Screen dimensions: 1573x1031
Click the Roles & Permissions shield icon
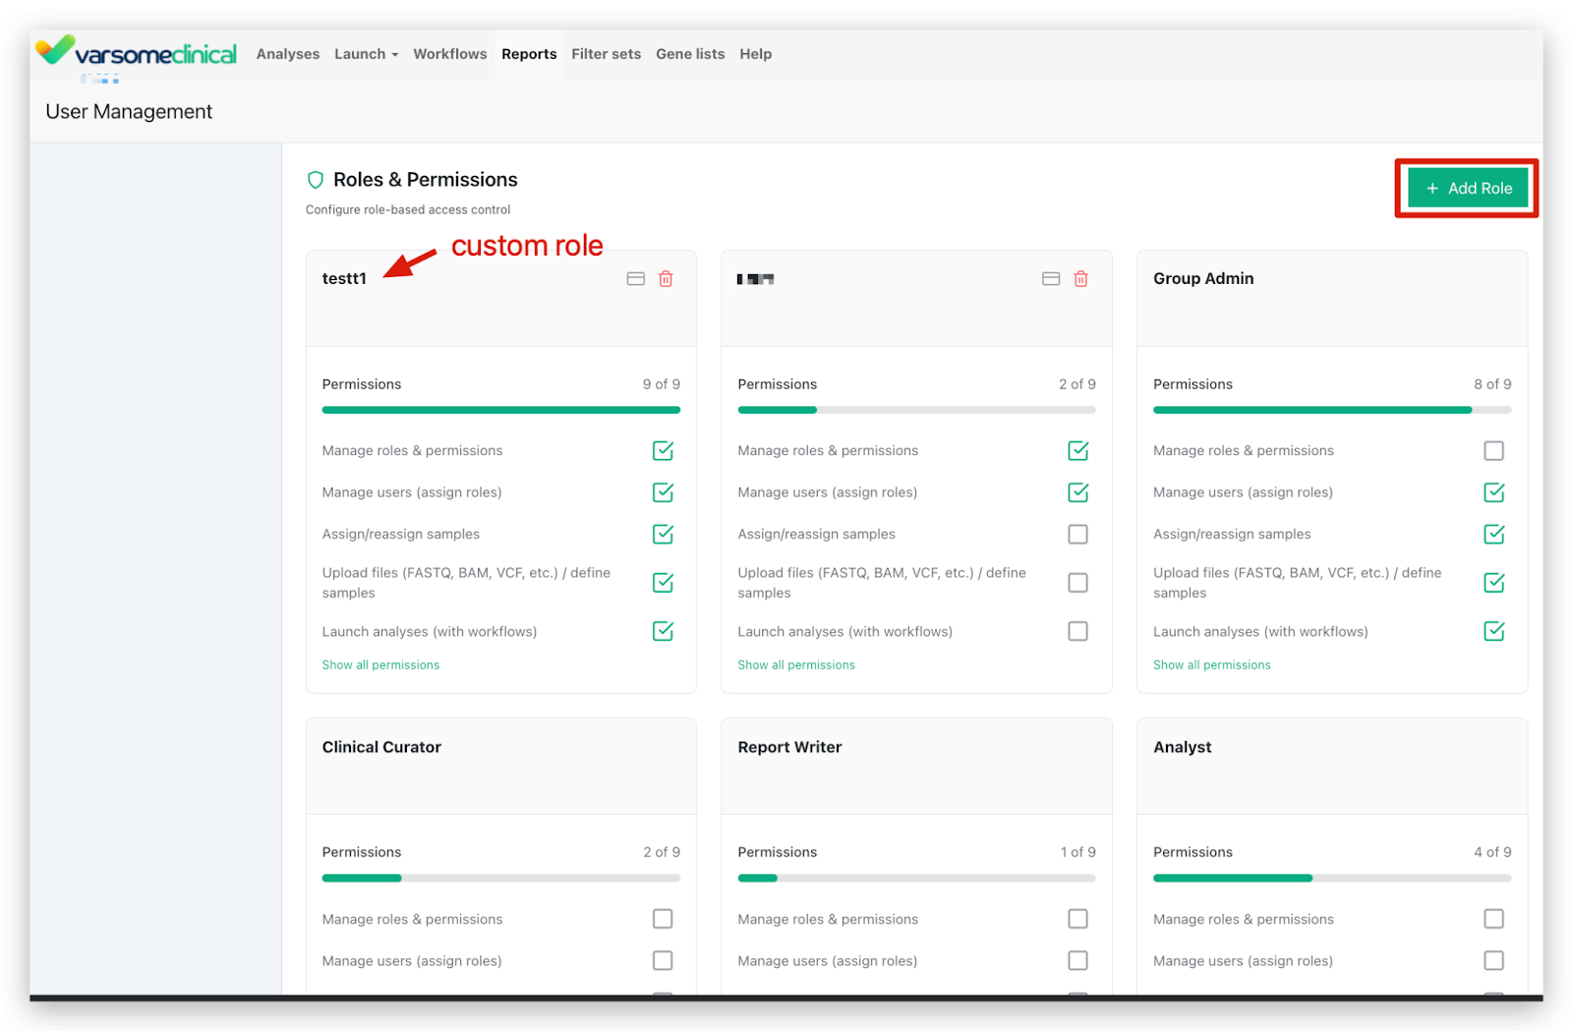316,180
